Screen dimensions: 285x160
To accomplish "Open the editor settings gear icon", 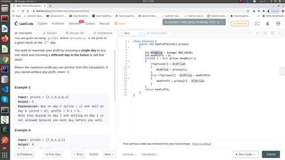I will pyautogui.click(x=273, y=33).
